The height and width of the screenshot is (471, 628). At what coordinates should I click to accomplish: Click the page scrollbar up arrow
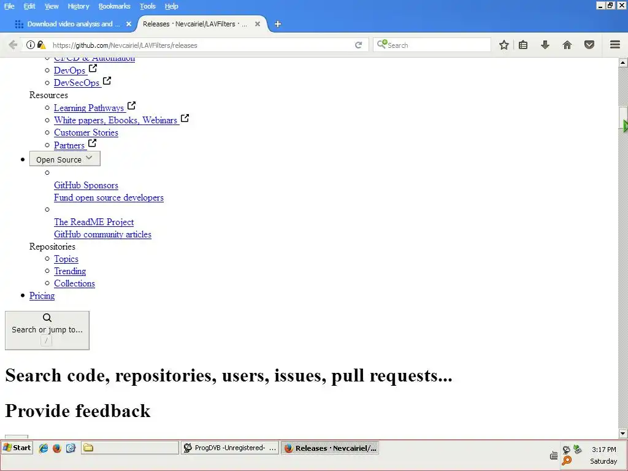coord(623,62)
